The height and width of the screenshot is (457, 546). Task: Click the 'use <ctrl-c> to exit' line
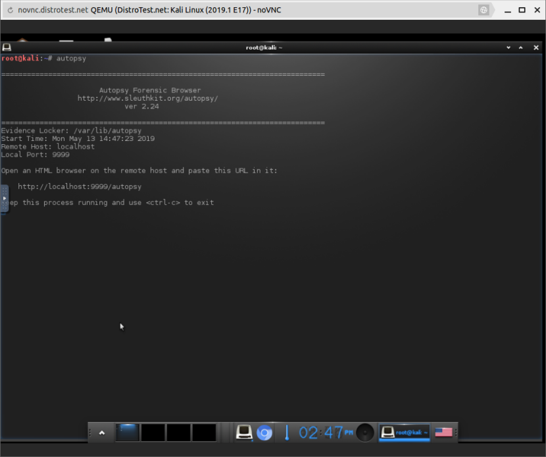111,203
